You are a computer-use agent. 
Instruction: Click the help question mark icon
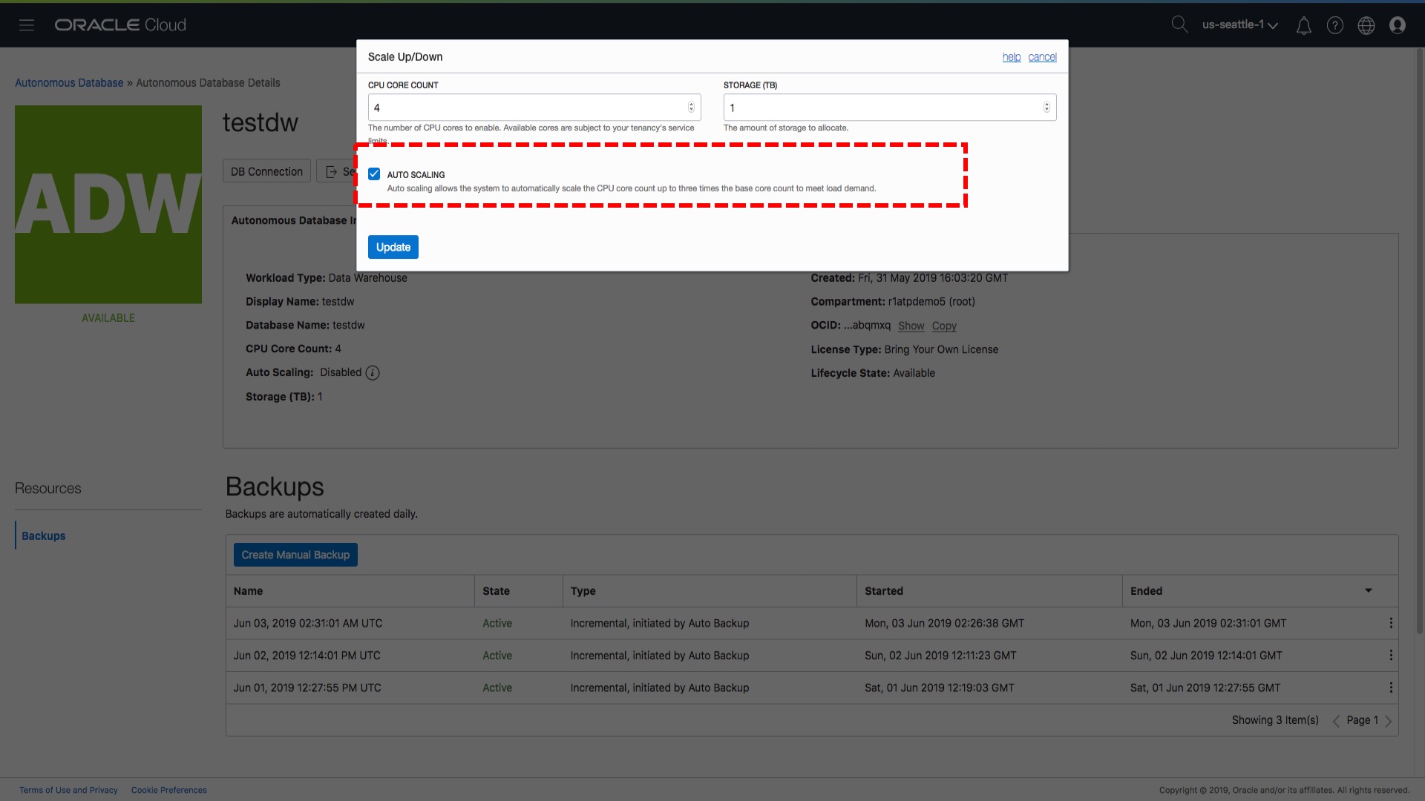point(1334,26)
